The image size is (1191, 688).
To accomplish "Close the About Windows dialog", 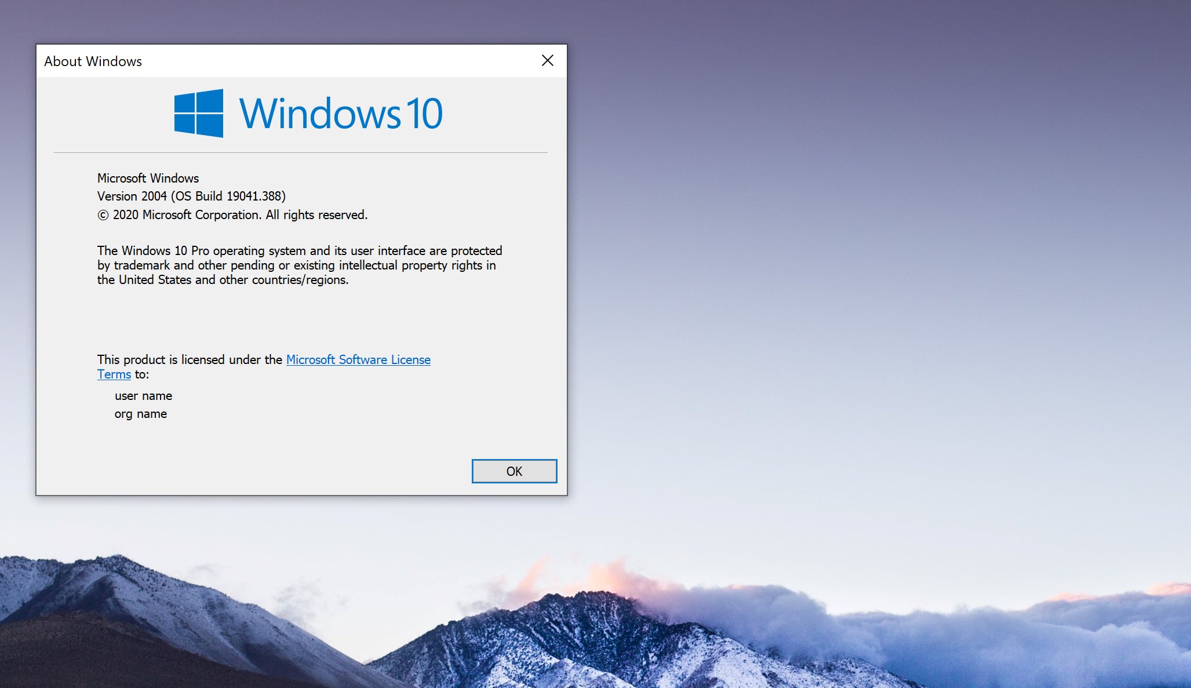I will coord(548,60).
